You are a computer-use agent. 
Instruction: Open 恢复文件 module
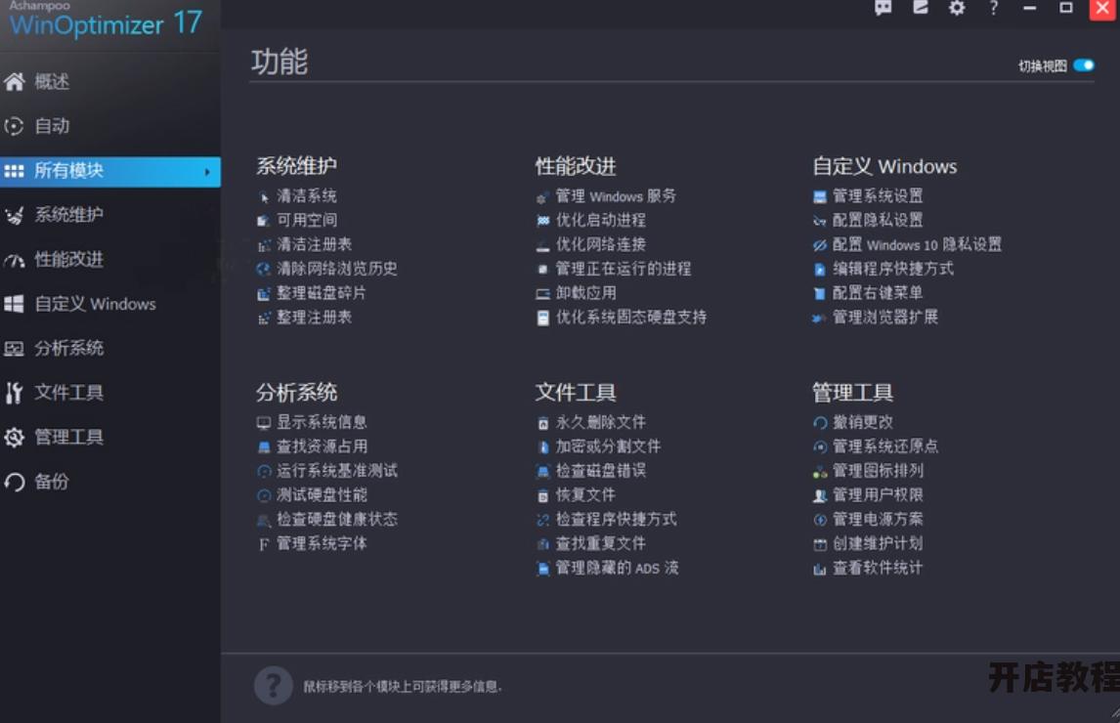(585, 495)
